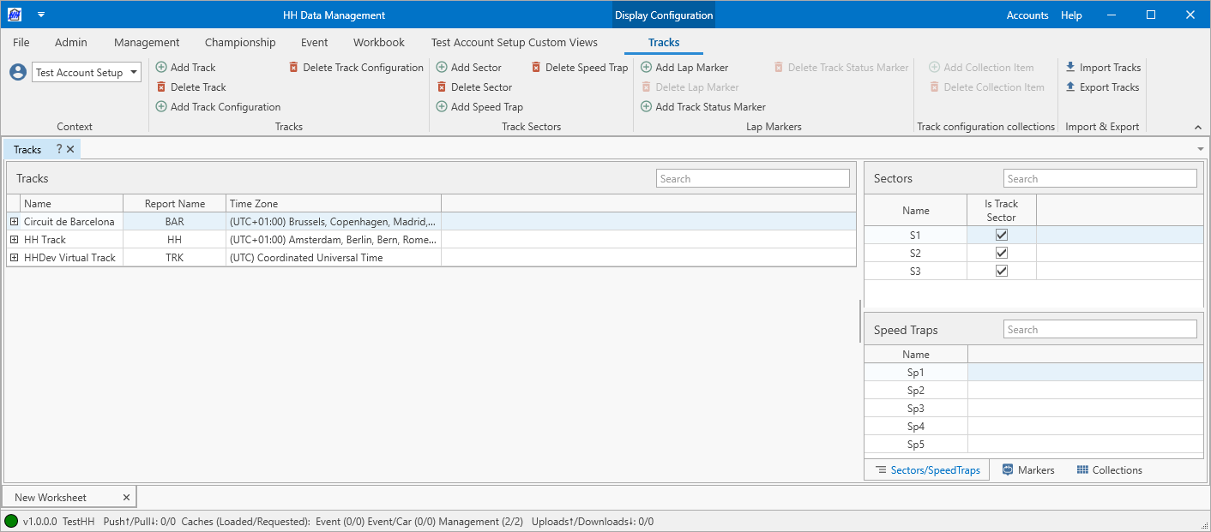The width and height of the screenshot is (1211, 532).
Task: Toggle the S3 track sector checkbox
Action: pyautogui.click(x=1002, y=271)
